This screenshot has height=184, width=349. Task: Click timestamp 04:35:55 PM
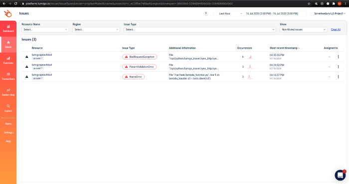pos(277,55)
